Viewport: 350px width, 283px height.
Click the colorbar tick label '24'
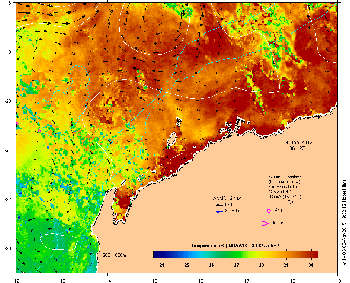[x=162, y=265]
